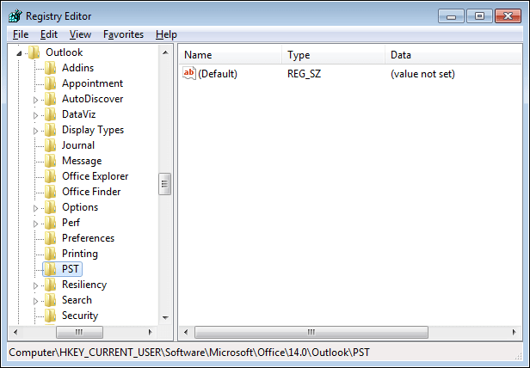Click the Addins folder icon
Screen dimensions: 530x368
click(x=51, y=68)
